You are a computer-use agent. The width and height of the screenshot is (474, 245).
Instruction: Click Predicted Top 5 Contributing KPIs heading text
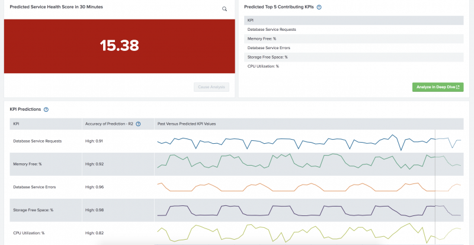point(279,7)
